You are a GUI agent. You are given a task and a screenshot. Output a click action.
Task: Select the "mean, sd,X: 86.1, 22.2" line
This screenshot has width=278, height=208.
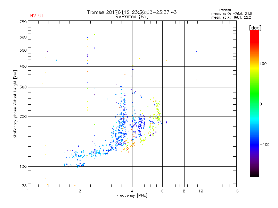[231, 17]
